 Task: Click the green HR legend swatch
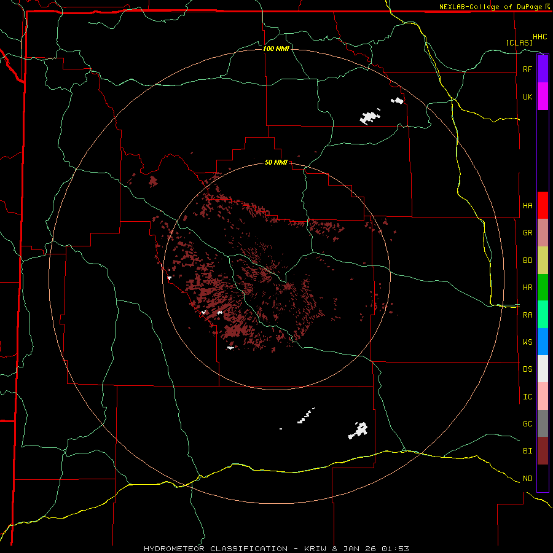543,288
